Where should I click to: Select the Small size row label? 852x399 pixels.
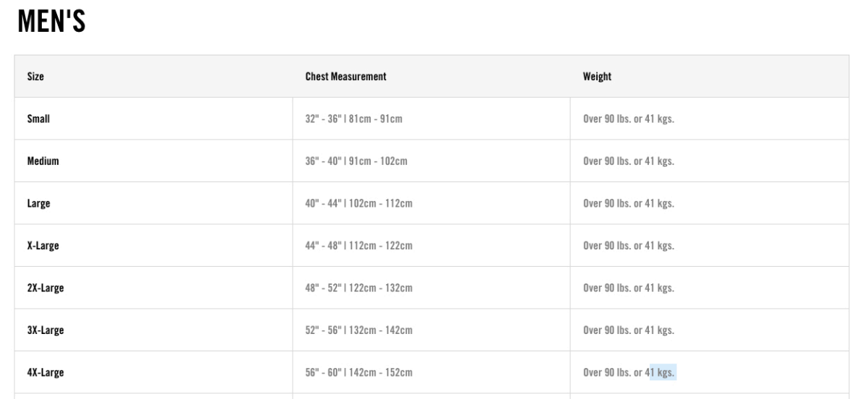(x=38, y=119)
